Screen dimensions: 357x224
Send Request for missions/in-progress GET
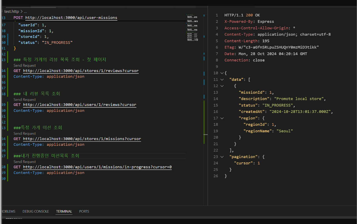point(25,162)
